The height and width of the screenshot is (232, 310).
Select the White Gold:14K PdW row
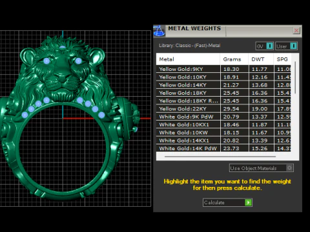tap(223, 148)
